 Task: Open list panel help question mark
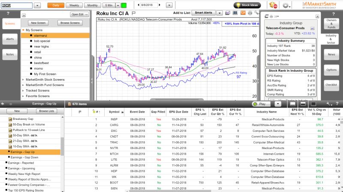337,104
